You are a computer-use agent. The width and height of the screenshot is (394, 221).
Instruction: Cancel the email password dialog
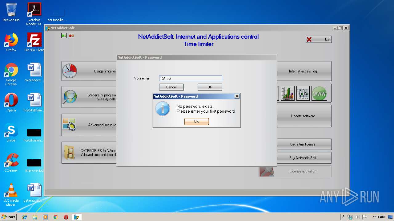pos(171,87)
